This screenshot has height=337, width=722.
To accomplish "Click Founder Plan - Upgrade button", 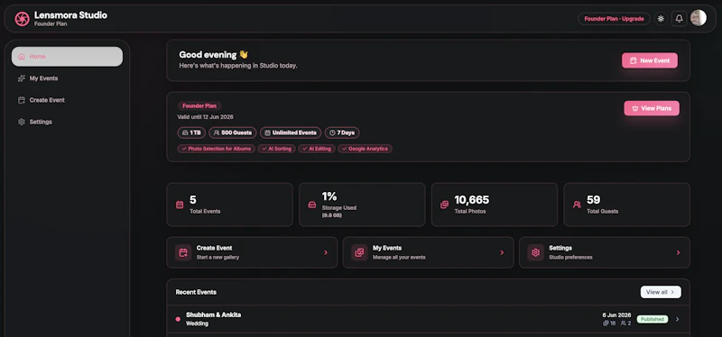I will pos(614,19).
